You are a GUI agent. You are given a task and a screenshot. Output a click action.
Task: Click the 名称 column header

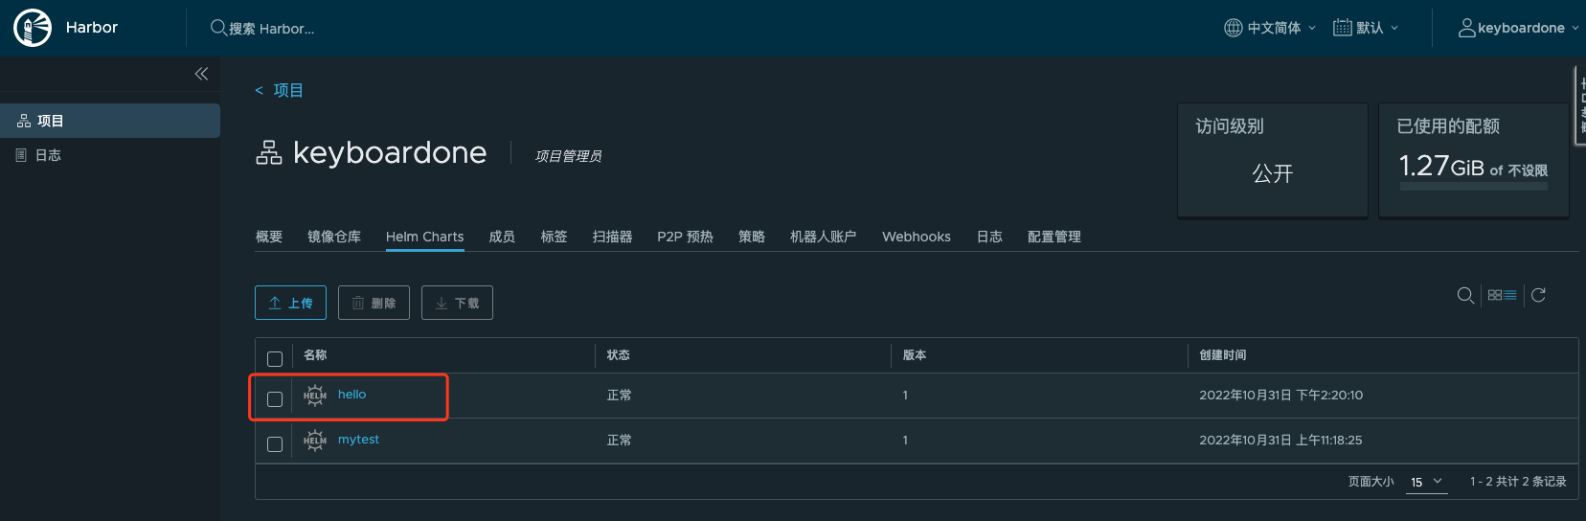point(315,355)
